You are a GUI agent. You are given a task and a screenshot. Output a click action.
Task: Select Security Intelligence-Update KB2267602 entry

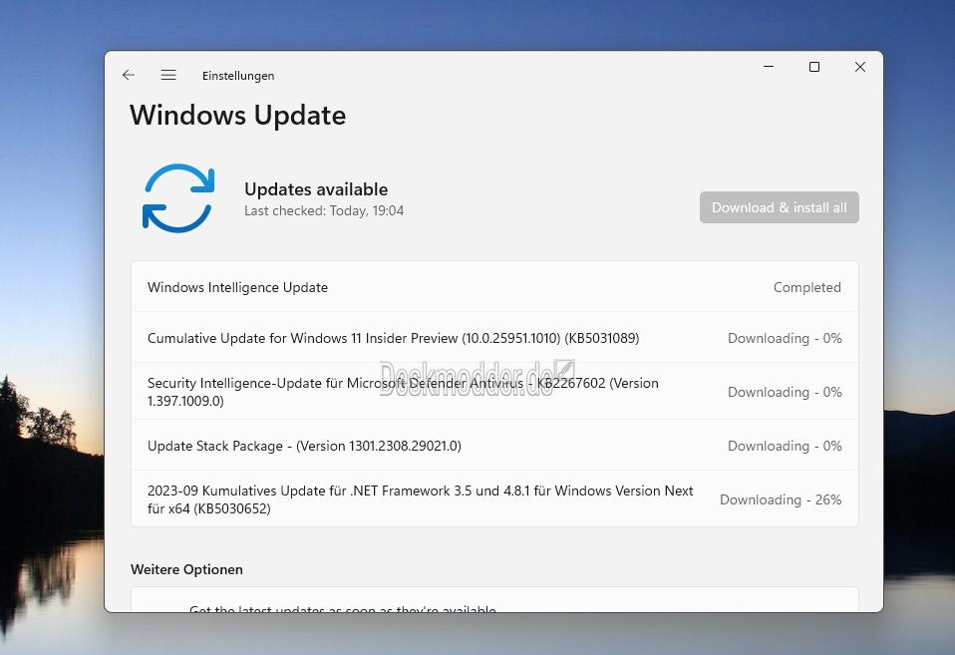click(494, 391)
